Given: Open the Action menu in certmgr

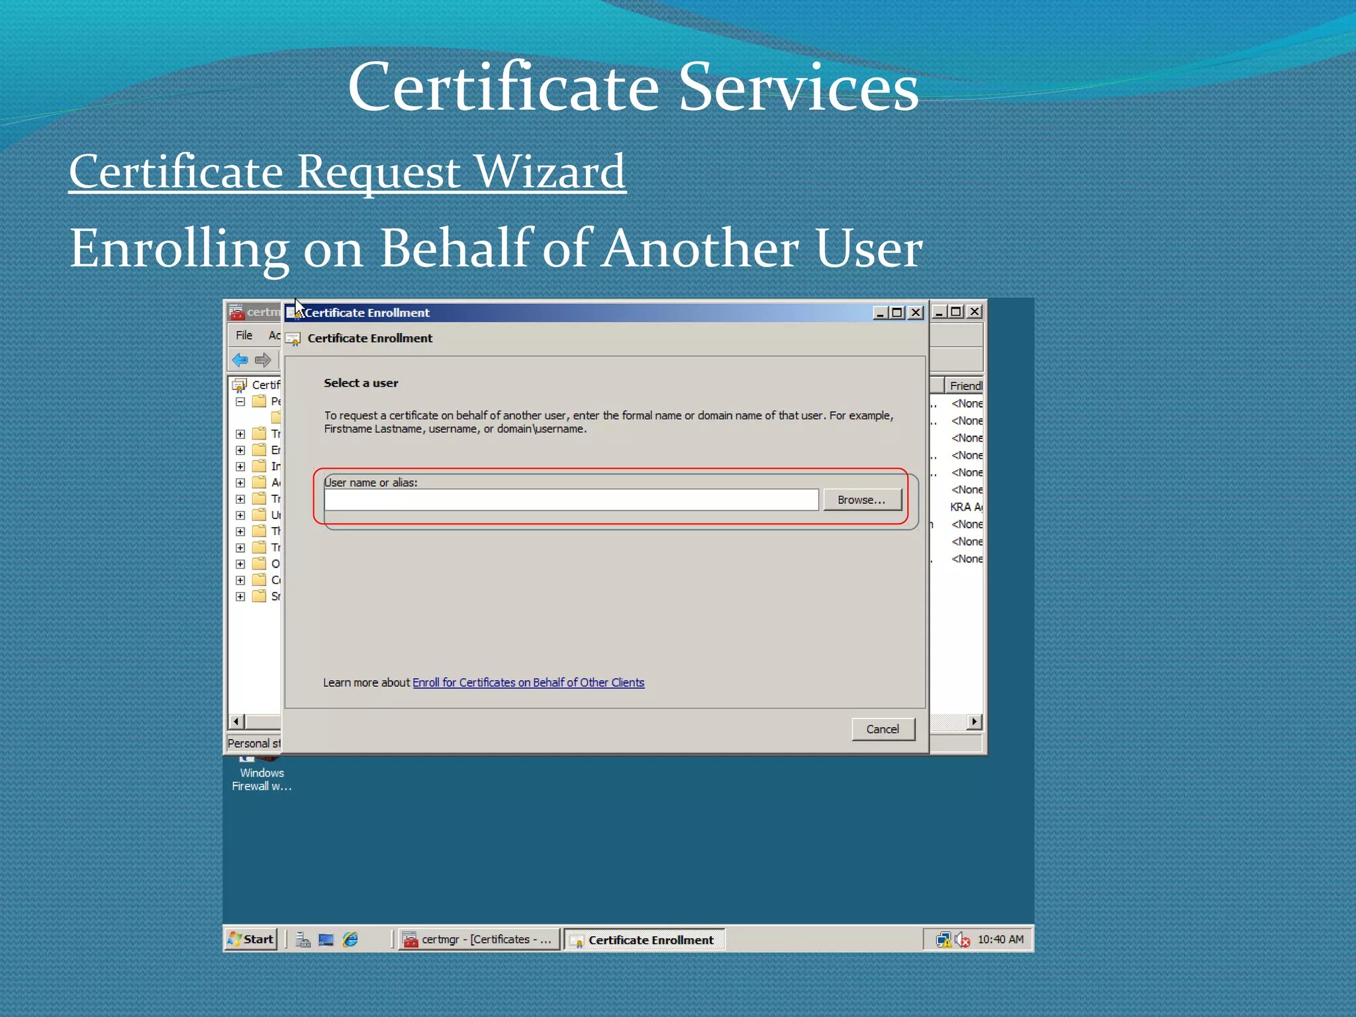Looking at the screenshot, I should pyautogui.click(x=274, y=336).
